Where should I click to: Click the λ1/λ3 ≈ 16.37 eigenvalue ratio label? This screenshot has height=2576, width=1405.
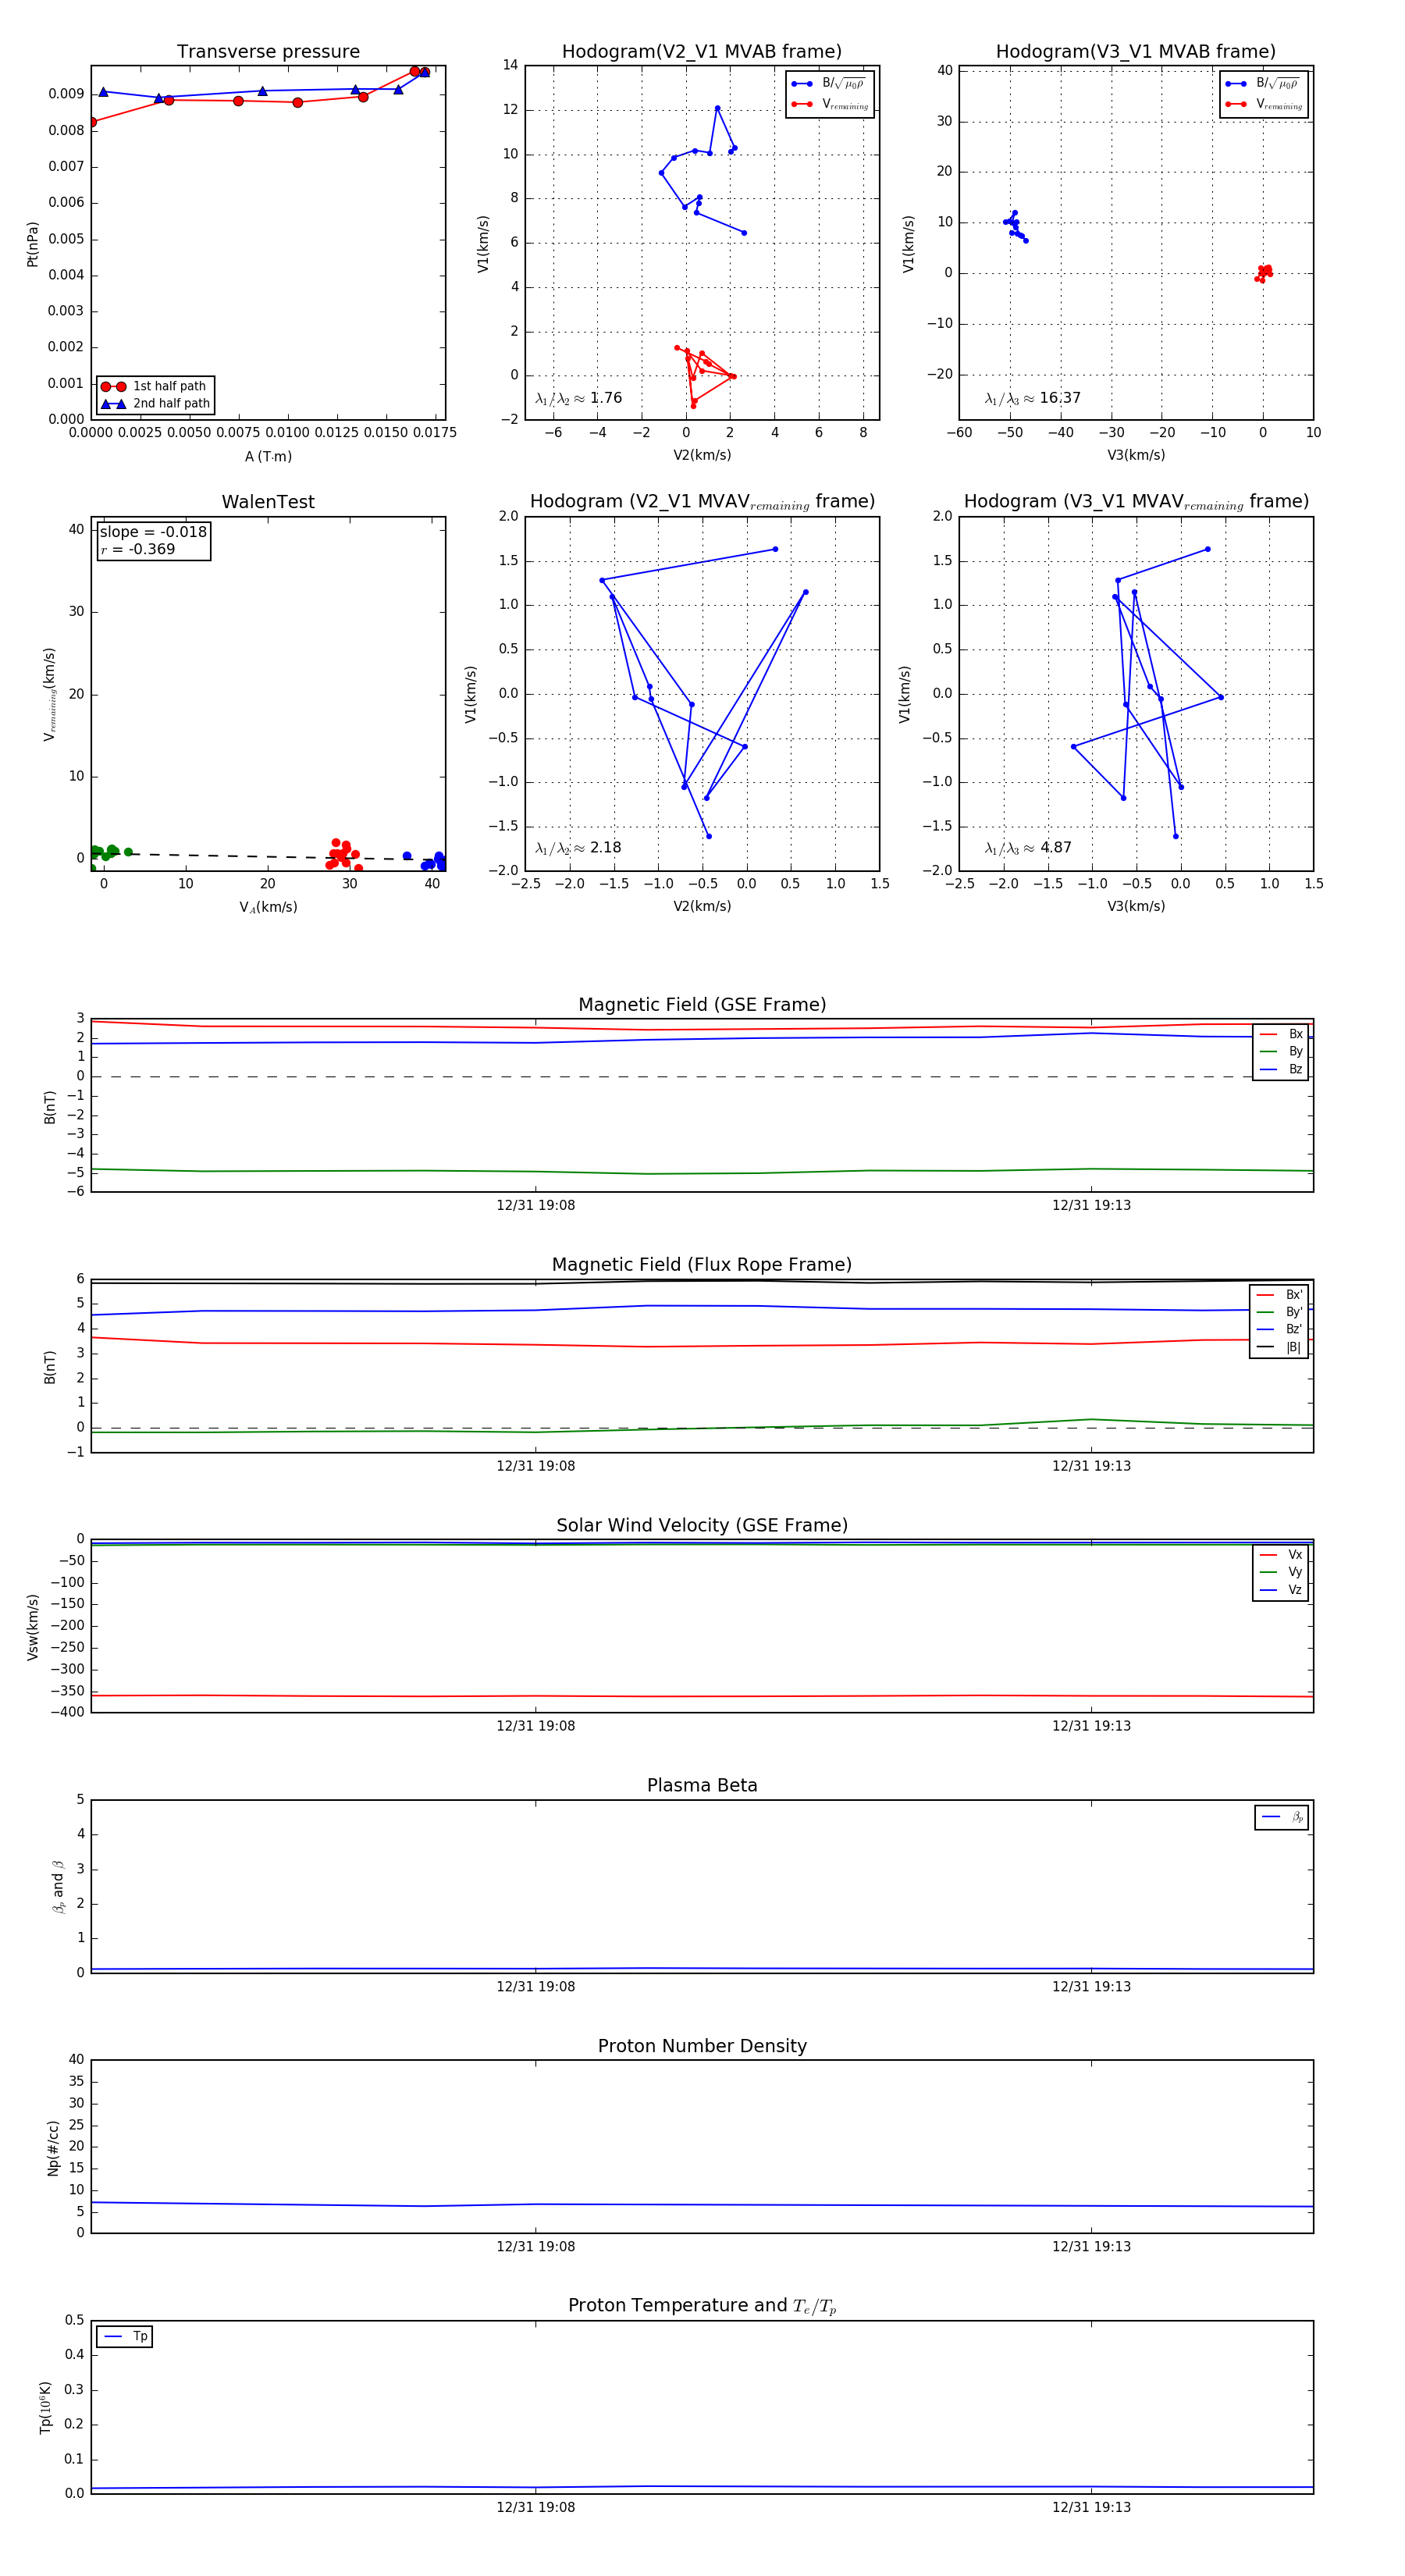[x=1032, y=398]
